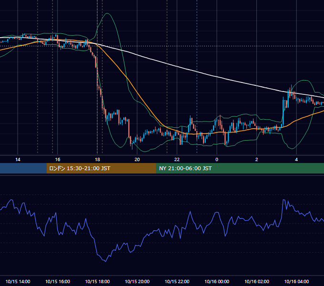
Task: Click the NY 21:00-06:00 JST session bar
Action: [240, 168]
